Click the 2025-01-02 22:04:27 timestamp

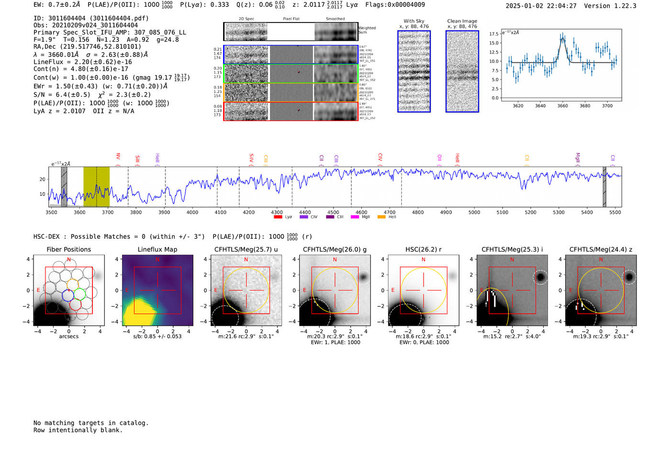(541, 6)
